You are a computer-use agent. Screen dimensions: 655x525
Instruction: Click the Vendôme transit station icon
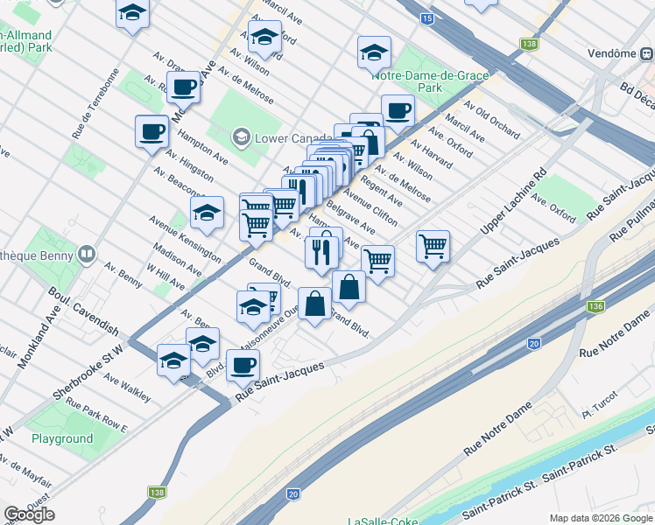pos(646,53)
